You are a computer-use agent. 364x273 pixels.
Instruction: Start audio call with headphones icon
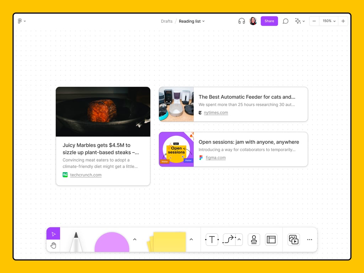[242, 21]
